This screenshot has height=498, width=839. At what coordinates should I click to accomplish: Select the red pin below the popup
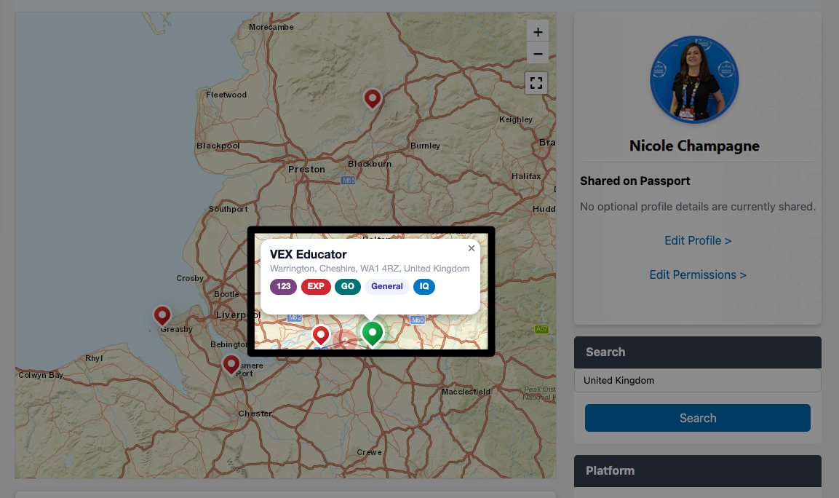pyautogui.click(x=320, y=335)
